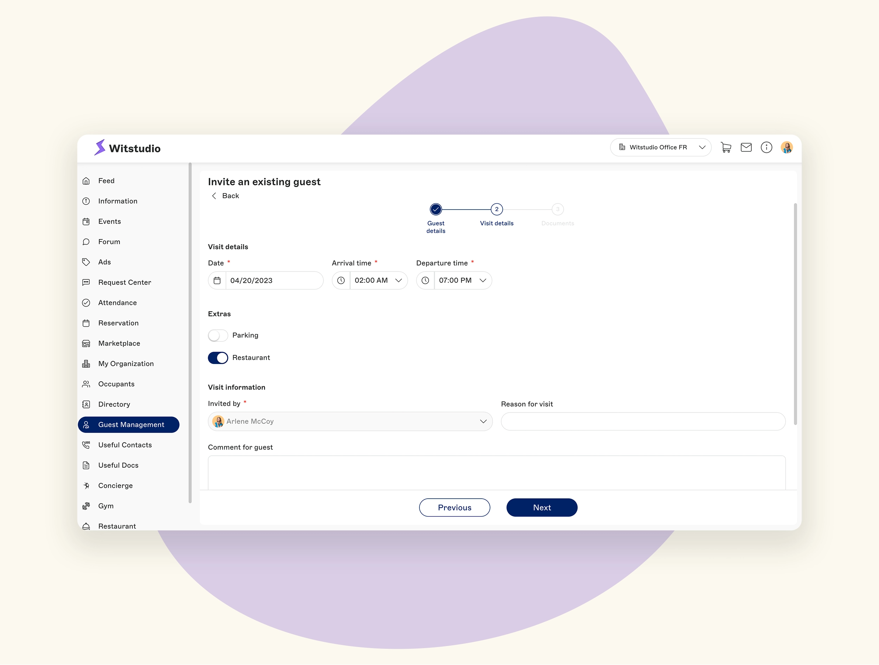Expand the Departure time dropdown
The height and width of the screenshot is (665, 879).
(x=483, y=281)
